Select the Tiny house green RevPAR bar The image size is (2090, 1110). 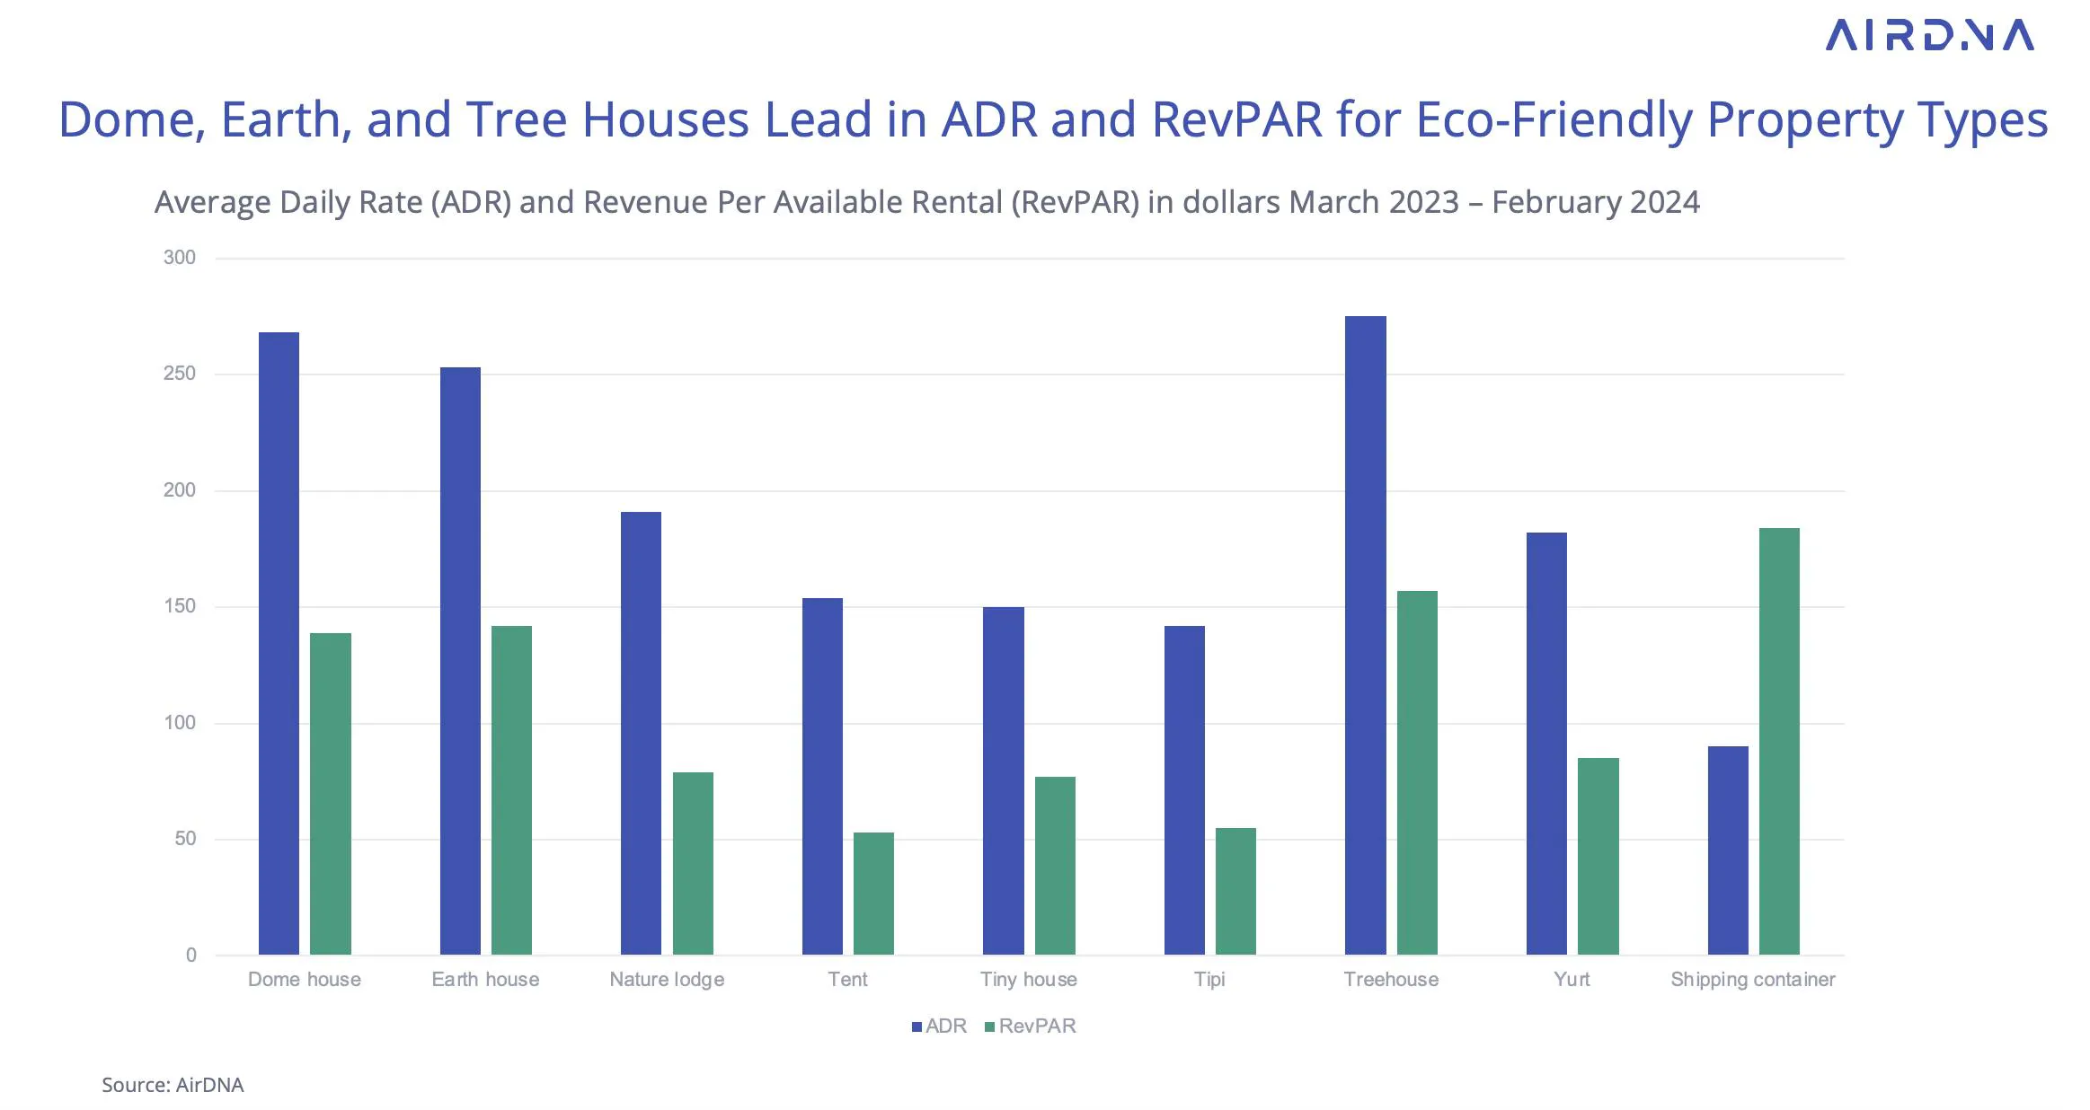click(1055, 866)
